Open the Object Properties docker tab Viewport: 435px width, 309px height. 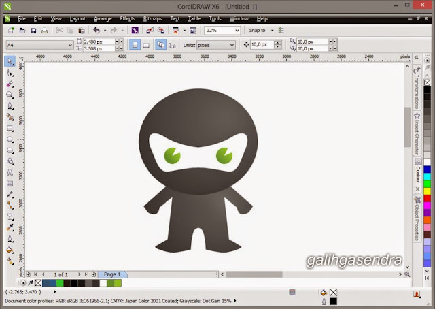point(417,218)
